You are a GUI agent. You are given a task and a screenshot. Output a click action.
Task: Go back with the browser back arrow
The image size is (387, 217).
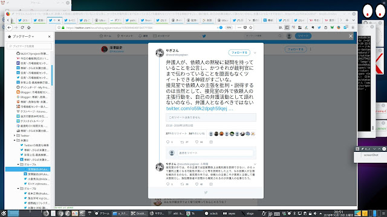[10, 28]
